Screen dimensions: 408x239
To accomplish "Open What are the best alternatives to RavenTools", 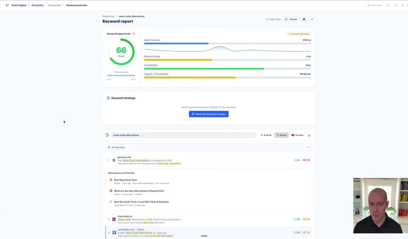I will (139, 191).
